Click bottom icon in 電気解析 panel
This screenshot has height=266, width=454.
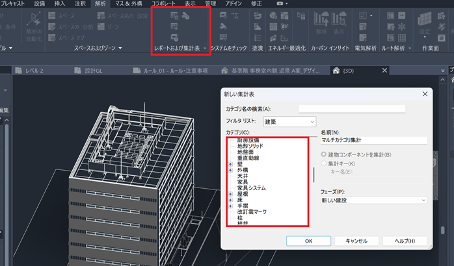(363, 38)
